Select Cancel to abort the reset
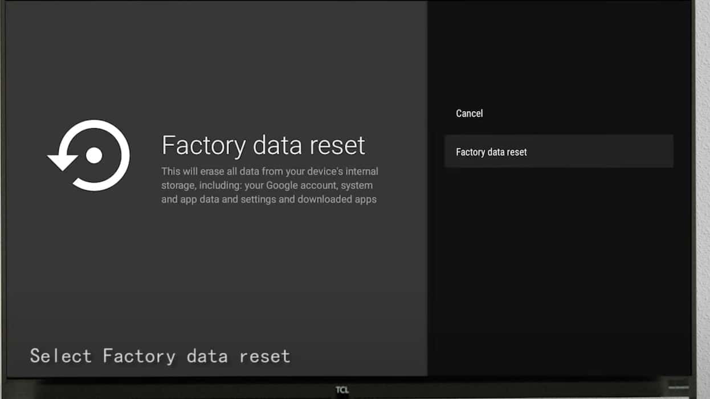 469,113
